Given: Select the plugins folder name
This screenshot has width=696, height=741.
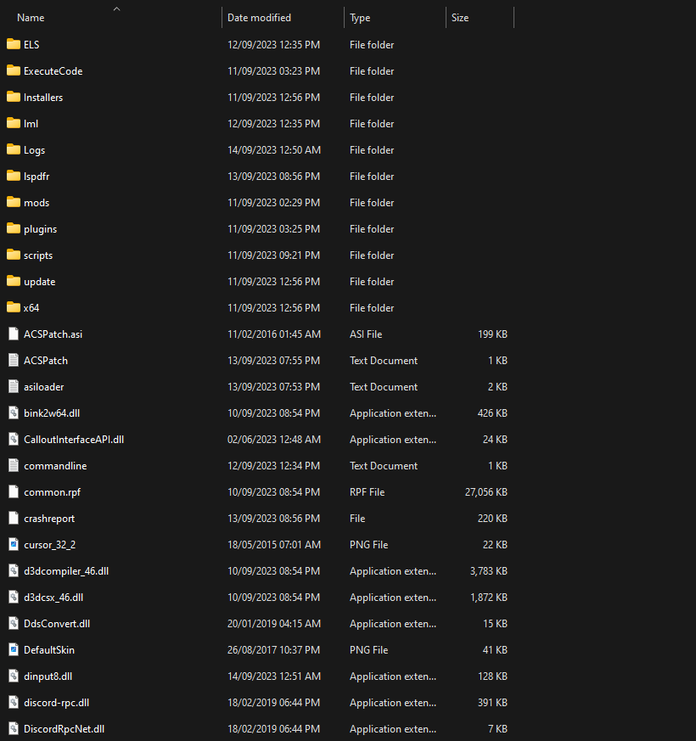Looking at the screenshot, I should [x=40, y=229].
